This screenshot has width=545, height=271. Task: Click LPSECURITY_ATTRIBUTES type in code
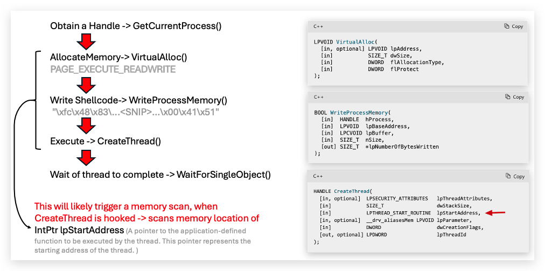397,199
